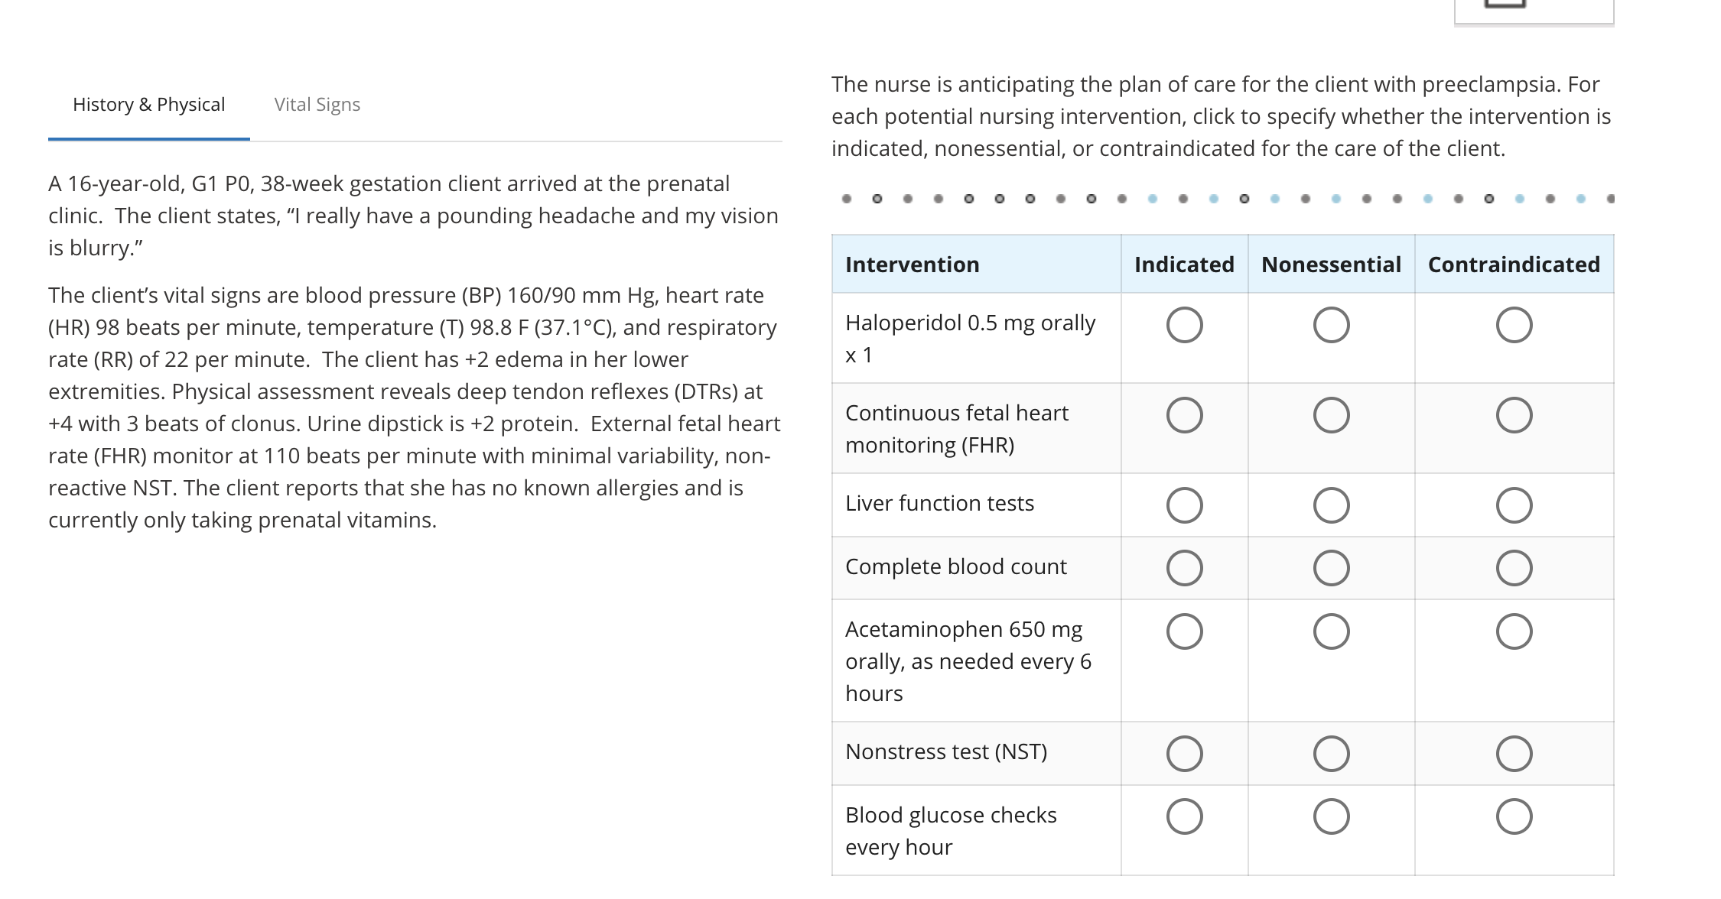Mark Haloperidol 0.5 mg as Indicated
The image size is (1721, 899).
pos(1184,325)
